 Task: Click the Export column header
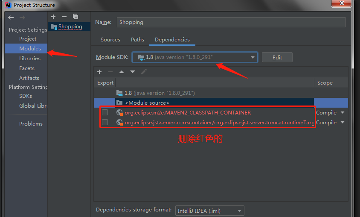coord(105,83)
